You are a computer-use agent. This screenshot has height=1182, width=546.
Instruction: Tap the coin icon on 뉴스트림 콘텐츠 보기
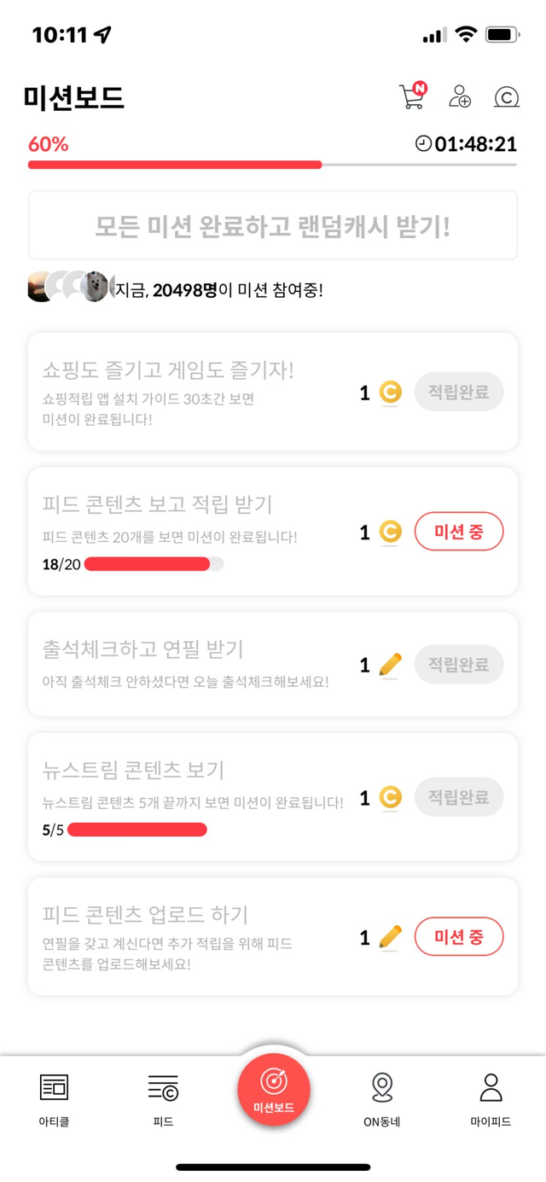pos(390,798)
